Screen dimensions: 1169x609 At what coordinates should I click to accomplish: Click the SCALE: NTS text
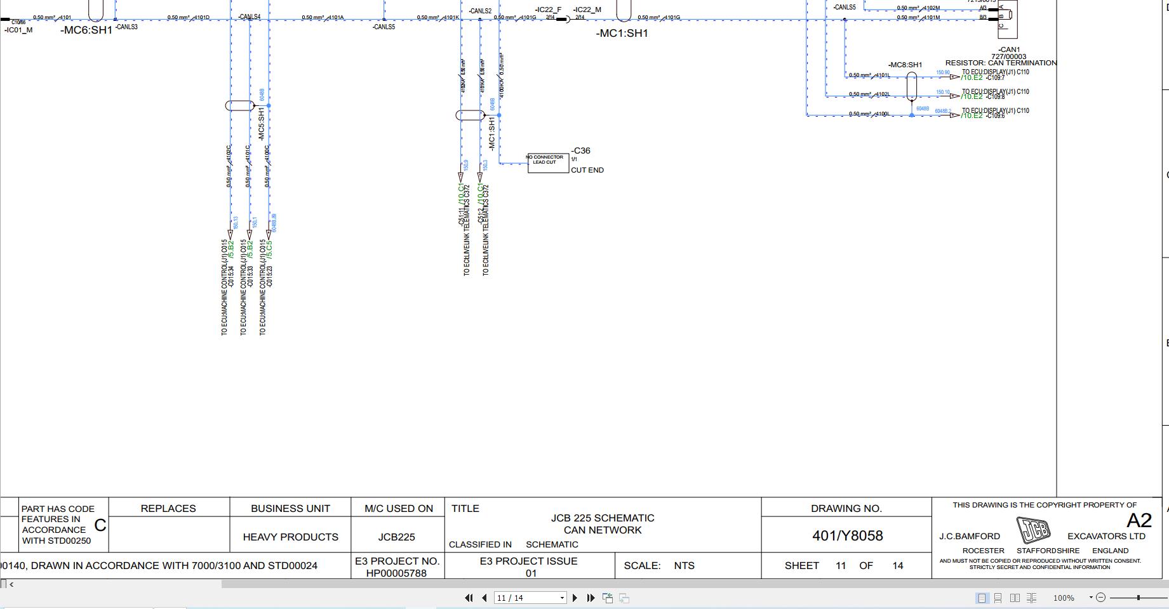pyautogui.click(x=659, y=566)
